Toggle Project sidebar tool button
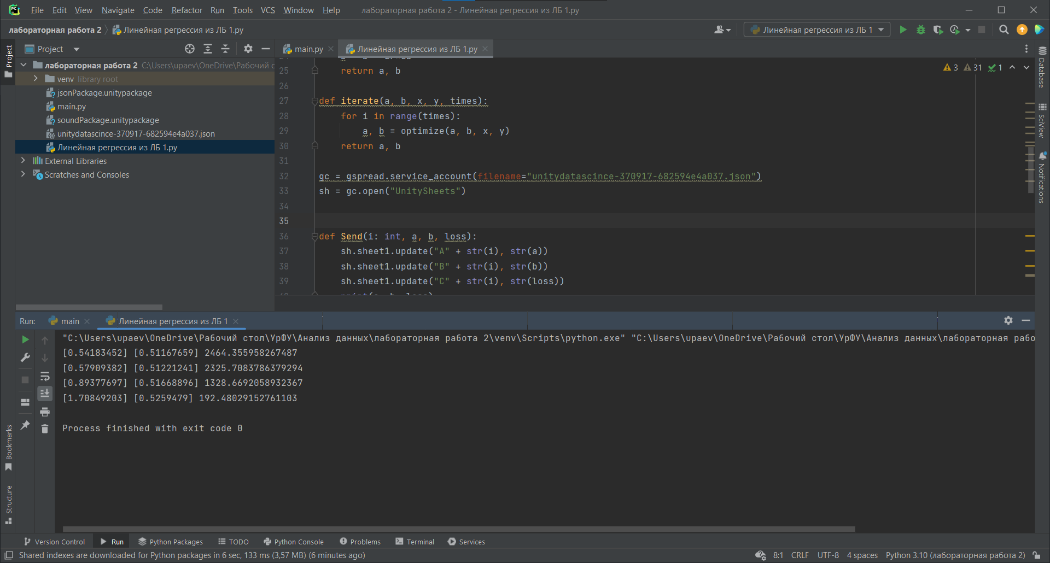 (x=8, y=61)
